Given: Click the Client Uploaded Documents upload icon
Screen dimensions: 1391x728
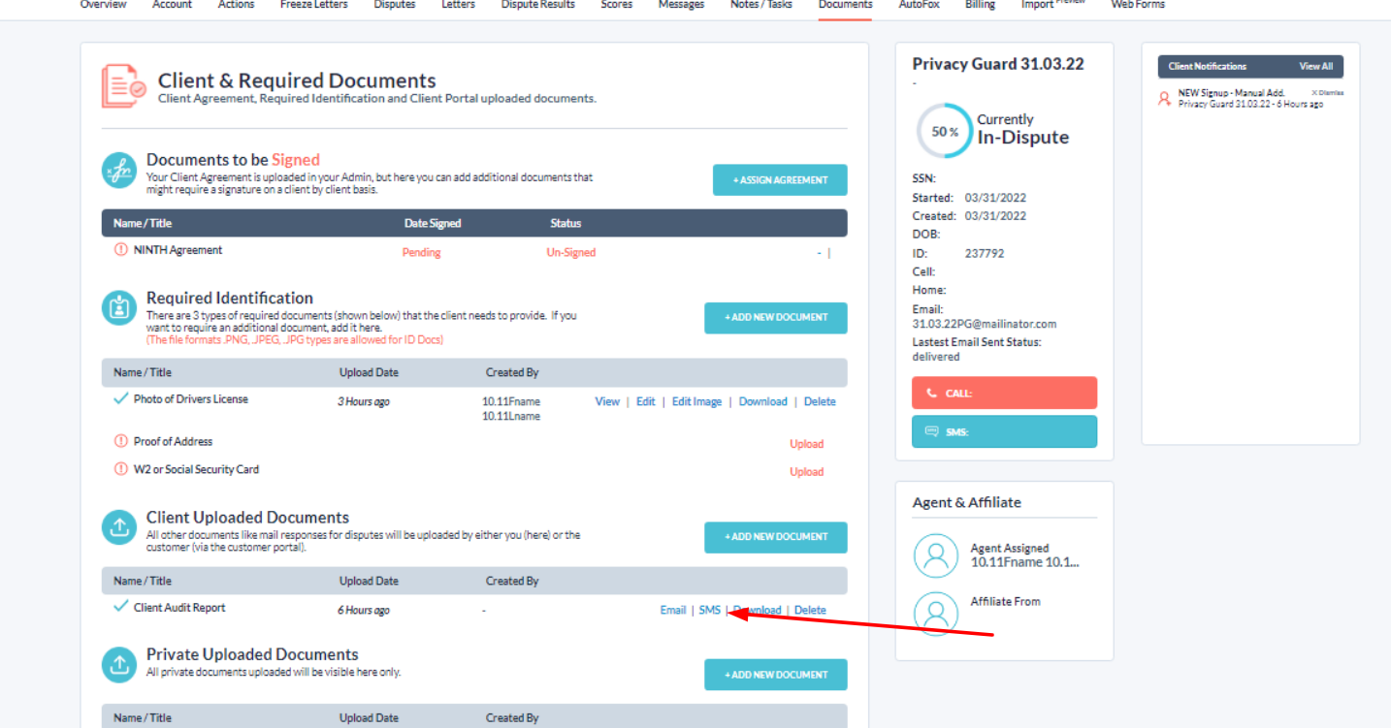Looking at the screenshot, I should (119, 527).
